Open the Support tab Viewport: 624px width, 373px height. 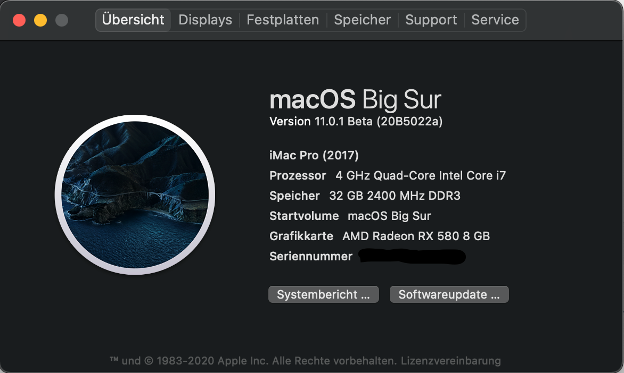[431, 20]
